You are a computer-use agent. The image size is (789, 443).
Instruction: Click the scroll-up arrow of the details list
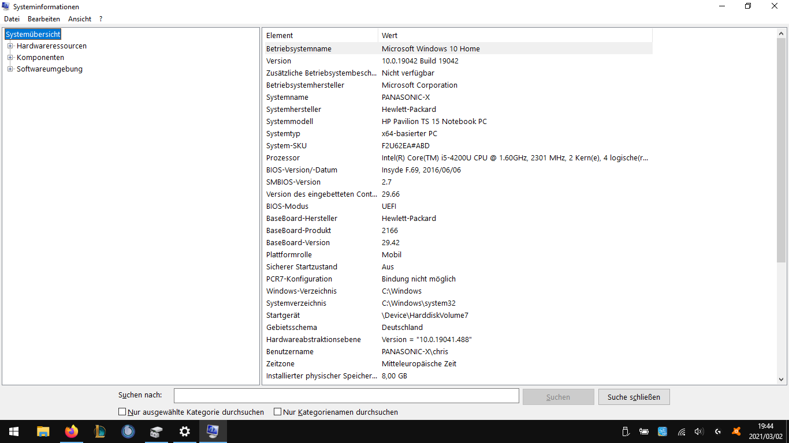[781, 33]
